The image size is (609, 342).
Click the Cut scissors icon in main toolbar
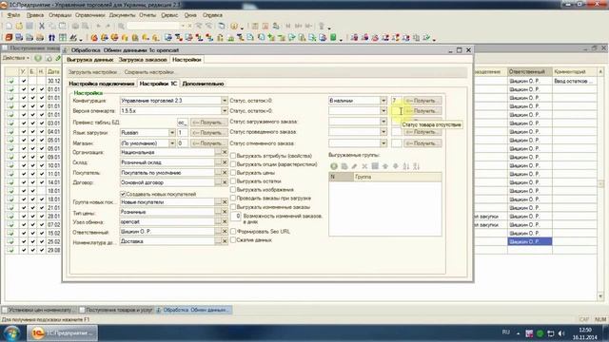[x=42, y=26]
